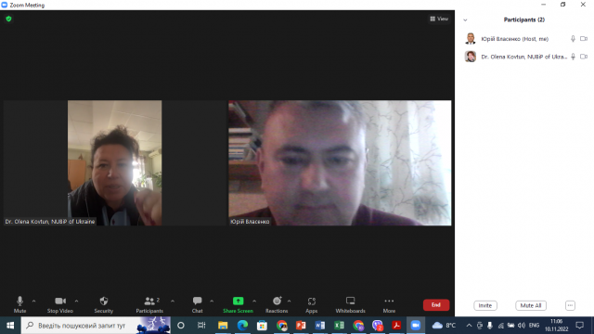Open participants panel more options (…)
Viewport: 594px width, 334px height.
coord(570,305)
